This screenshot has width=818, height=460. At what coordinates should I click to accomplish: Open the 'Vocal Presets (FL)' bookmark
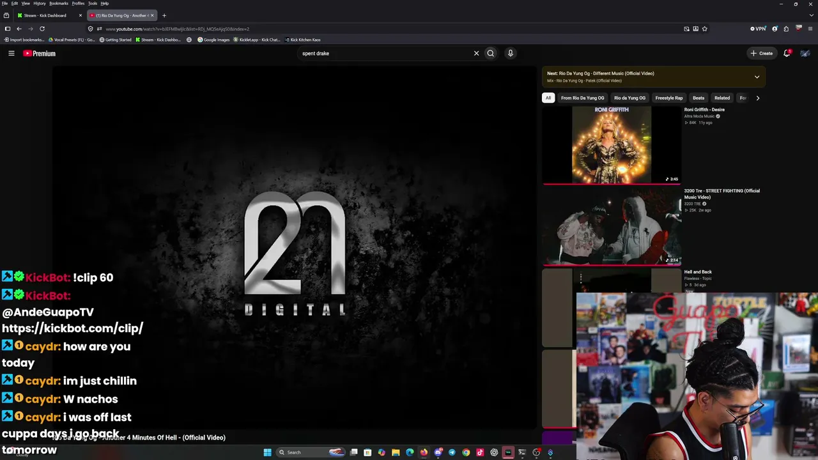[72, 40]
